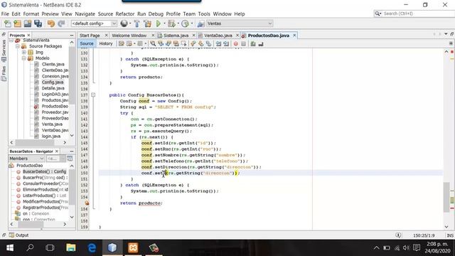Open the Run Project dropdown arrow
Screen dimensions: 455x256
point(164,23)
